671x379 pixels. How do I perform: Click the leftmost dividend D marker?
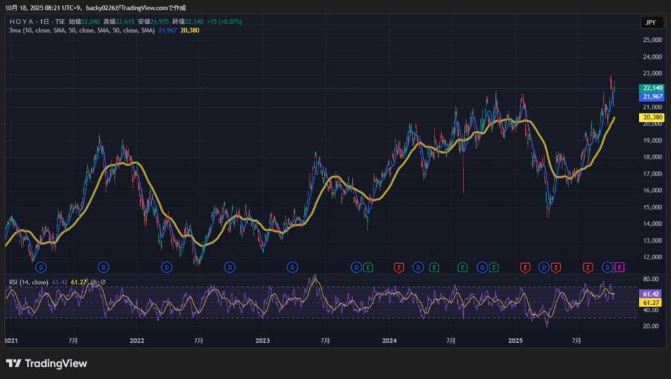[41, 267]
